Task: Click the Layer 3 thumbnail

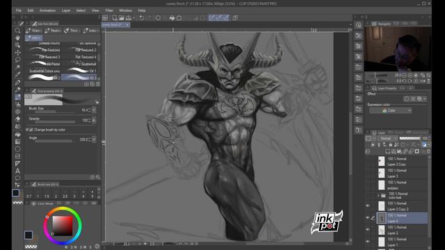Action: [382, 173]
